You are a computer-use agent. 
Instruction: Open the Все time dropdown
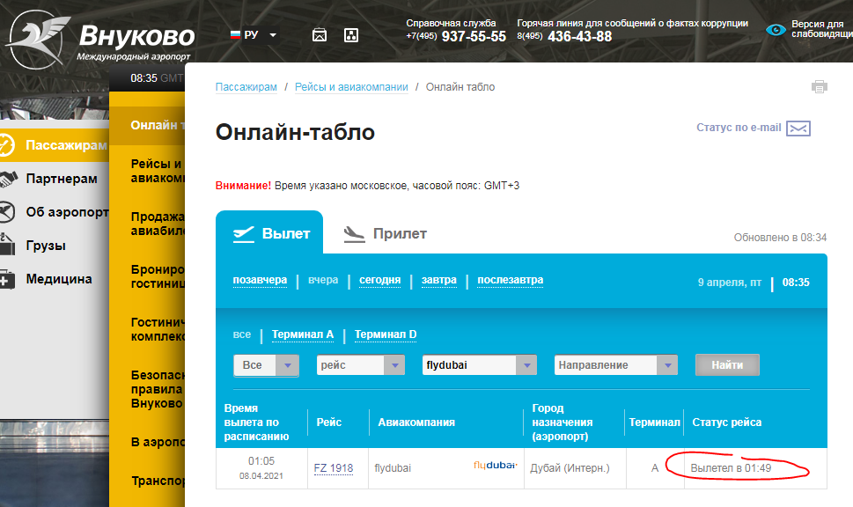(x=267, y=365)
